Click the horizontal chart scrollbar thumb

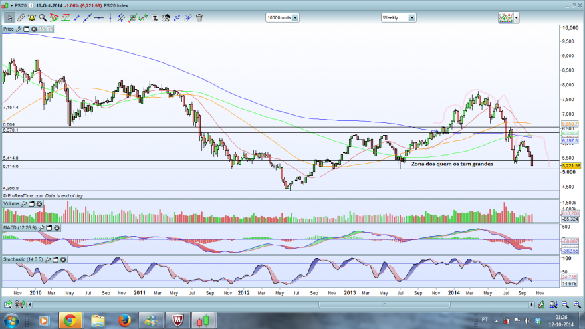(384, 305)
